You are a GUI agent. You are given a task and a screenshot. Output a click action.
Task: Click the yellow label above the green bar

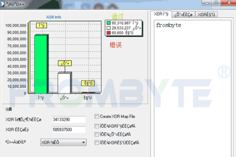(x=41, y=26)
